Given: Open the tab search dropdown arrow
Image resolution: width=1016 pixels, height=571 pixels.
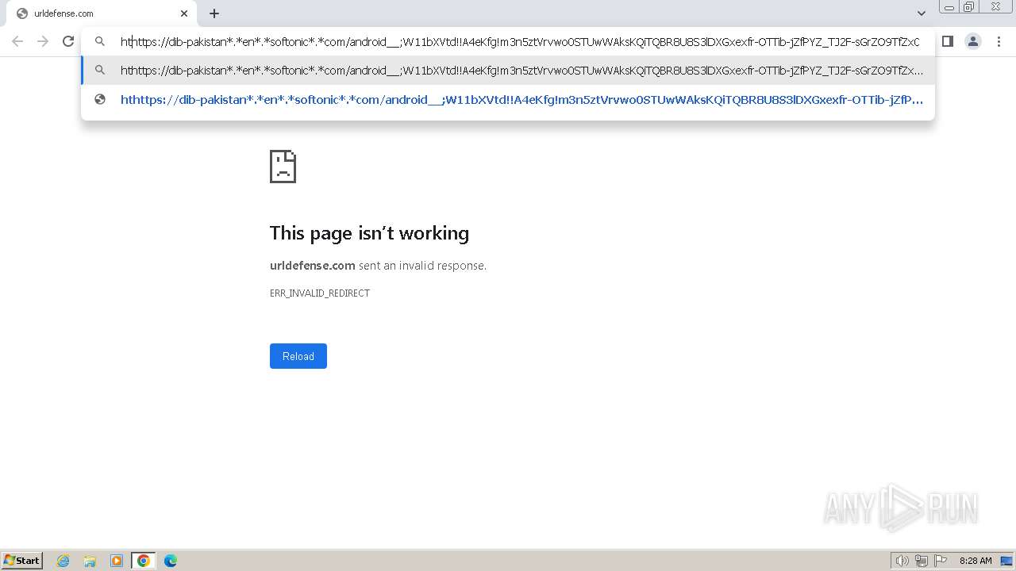Looking at the screenshot, I should [x=921, y=13].
